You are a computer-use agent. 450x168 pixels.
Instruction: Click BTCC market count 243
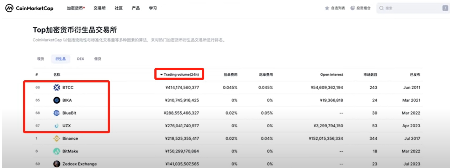(373, 87)
